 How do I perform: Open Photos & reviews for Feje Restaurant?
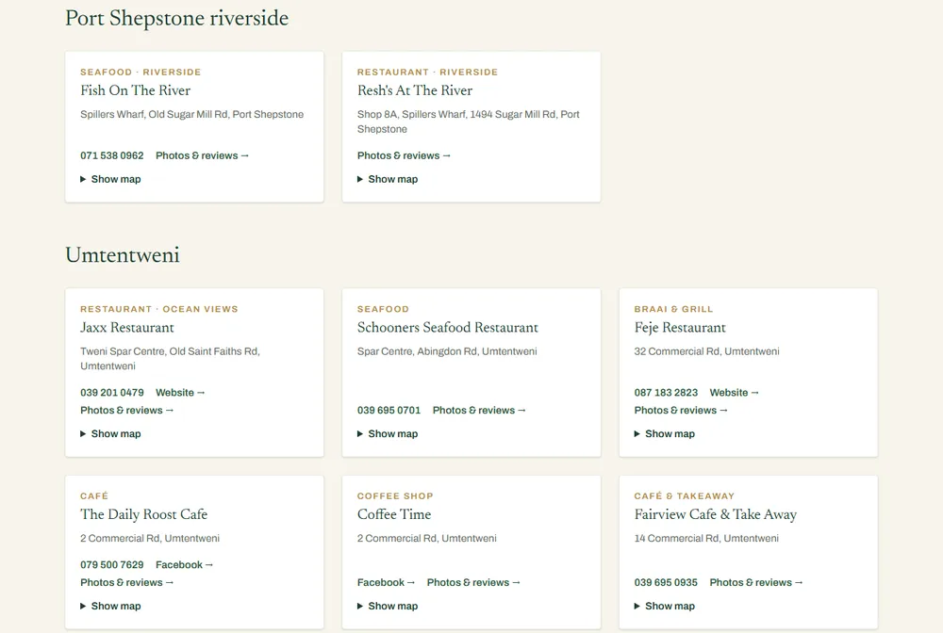click(x=681, y=410)
